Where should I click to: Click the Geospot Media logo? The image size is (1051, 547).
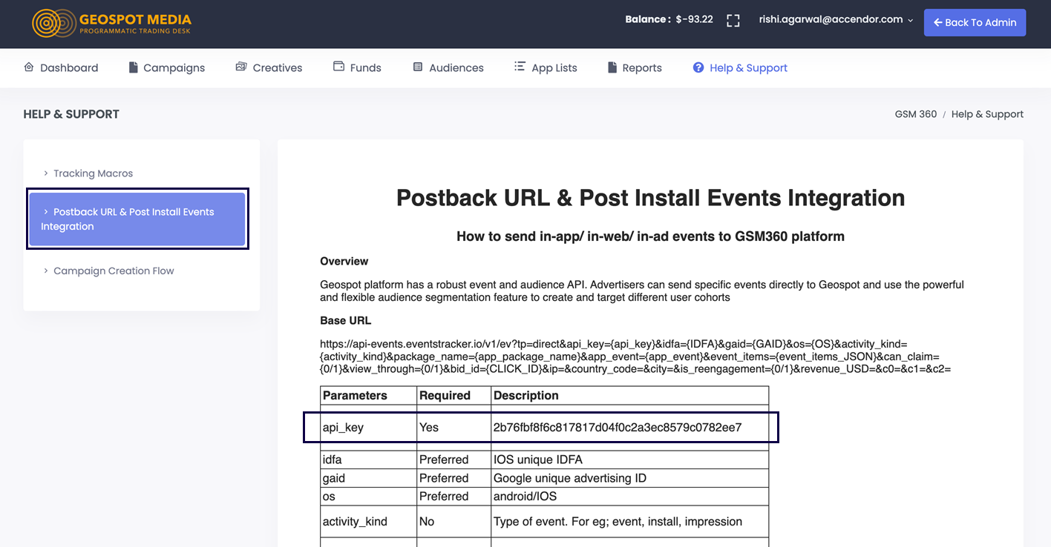tap(111, 22)
